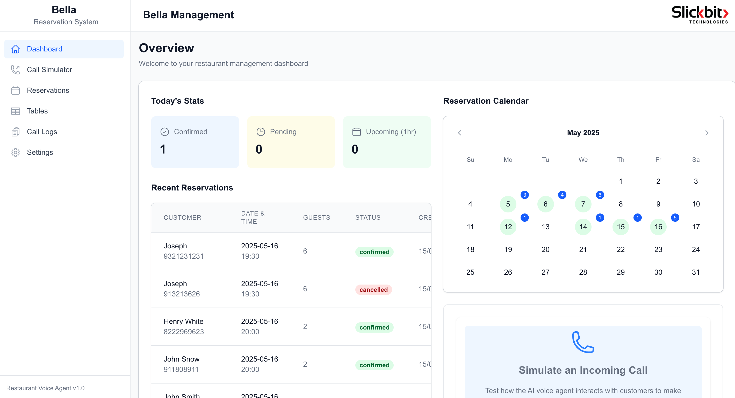The height and width of the screenshot is (398, 735).
Task: Click the Tables grid icon
Action: tap(15, 111)
